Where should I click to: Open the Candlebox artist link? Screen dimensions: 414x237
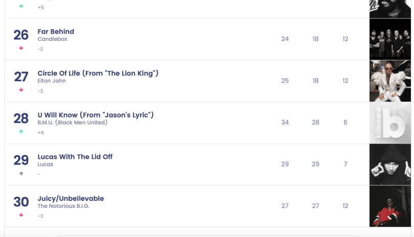tap(52, 39)
